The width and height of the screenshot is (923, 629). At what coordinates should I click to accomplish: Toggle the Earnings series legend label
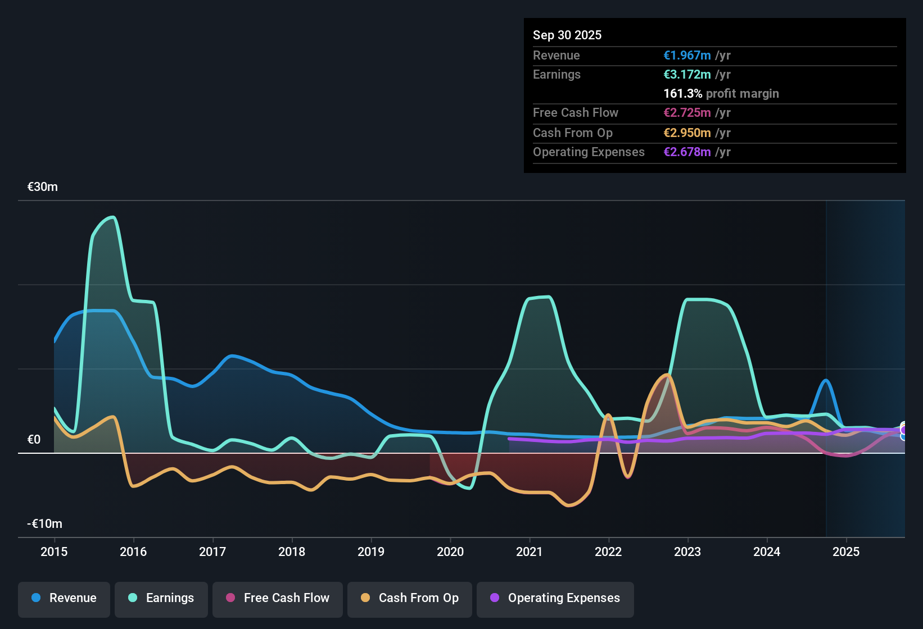pyautogui.click(x=170, y=598)
